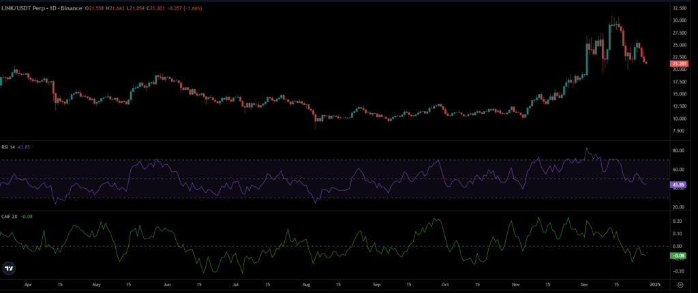698x293 pixels.
Task: Click the 60.00 RSI axis label
Action: point(678,169)
